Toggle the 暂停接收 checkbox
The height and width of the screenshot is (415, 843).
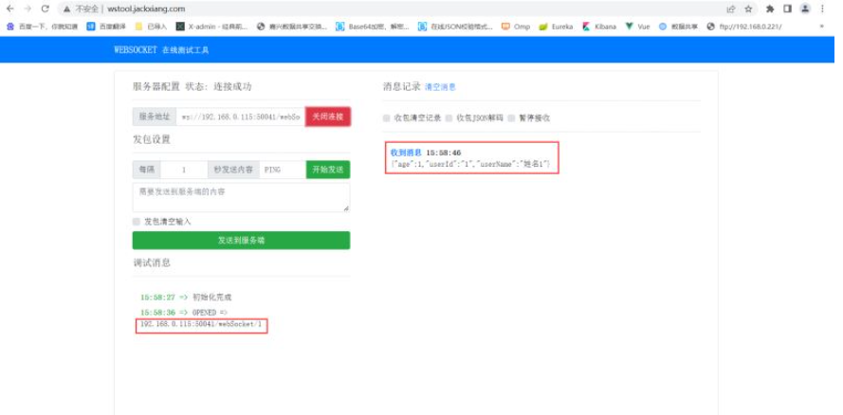(511, 118)
